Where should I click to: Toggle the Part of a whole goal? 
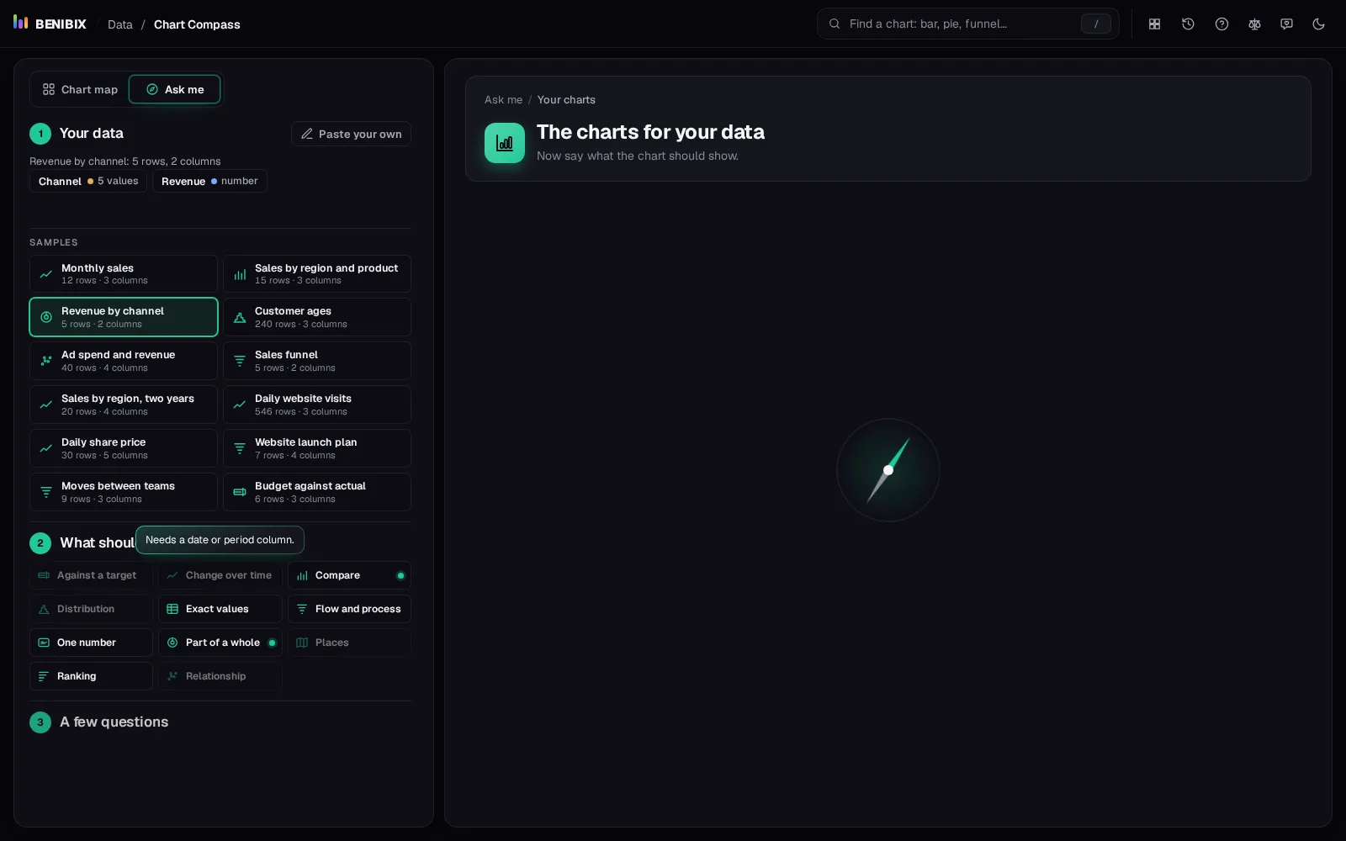click(220, 643)
